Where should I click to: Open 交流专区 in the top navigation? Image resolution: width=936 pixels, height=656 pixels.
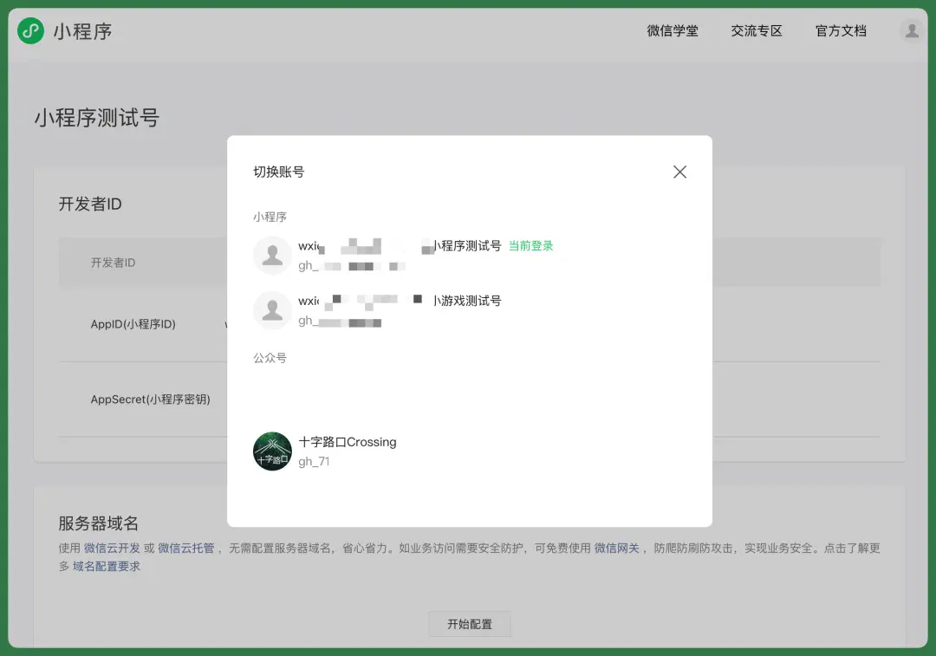[x=757, y=31]
